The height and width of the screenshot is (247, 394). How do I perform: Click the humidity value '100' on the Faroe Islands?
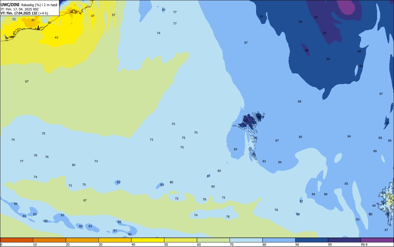(x=245, y=121)
